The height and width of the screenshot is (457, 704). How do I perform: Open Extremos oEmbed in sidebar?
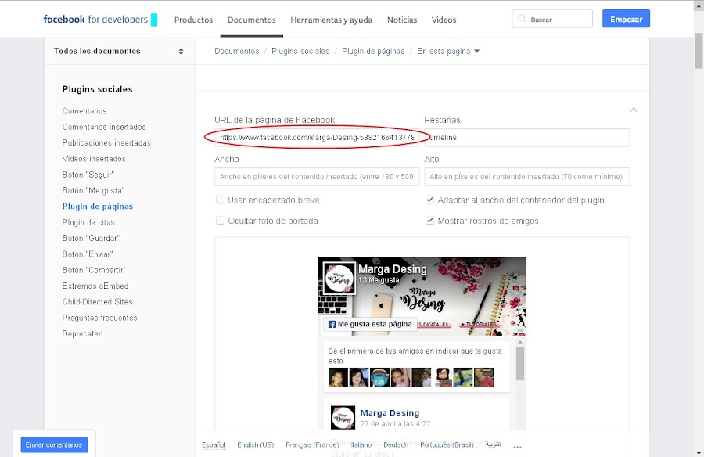pyautogui.click(x=95, y=286)
